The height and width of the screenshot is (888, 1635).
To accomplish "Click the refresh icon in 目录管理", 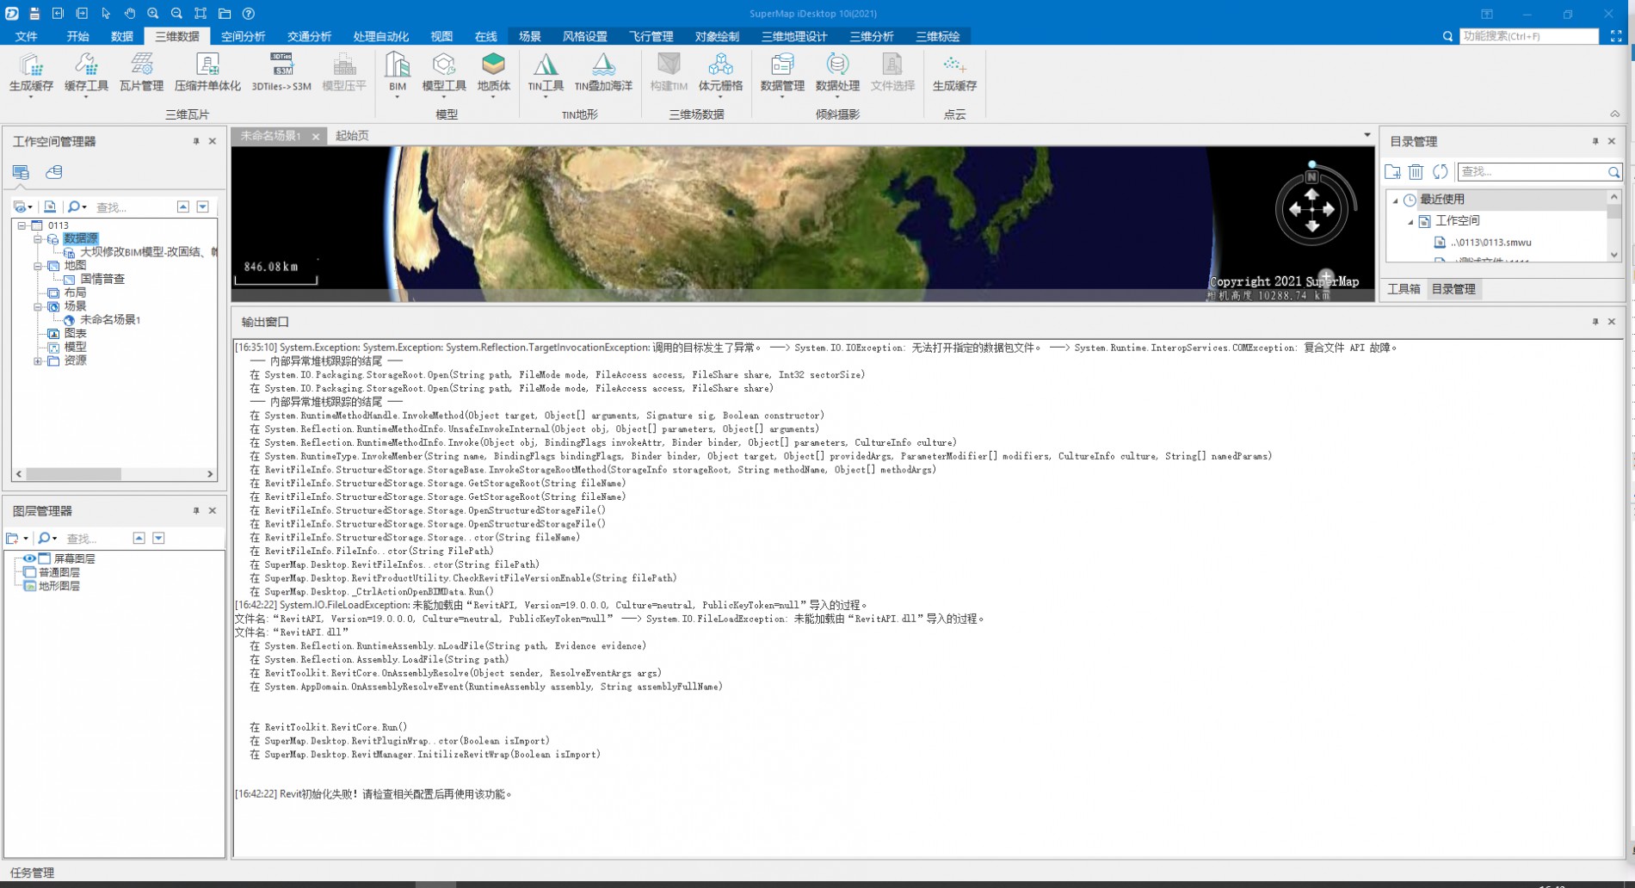I will 1440,172.
